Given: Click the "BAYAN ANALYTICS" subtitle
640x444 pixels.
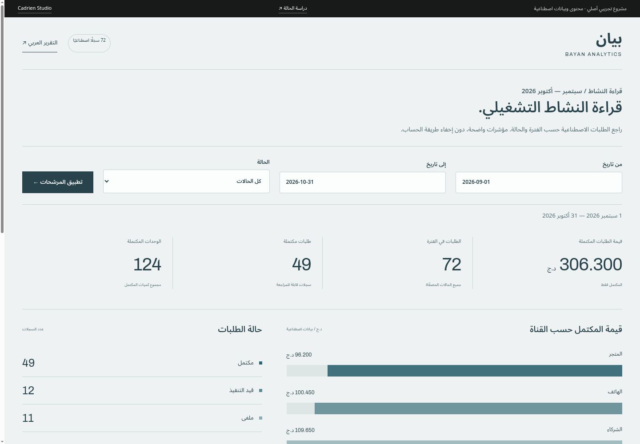Looking at the screenshot, I should click(x=593, y=54).
